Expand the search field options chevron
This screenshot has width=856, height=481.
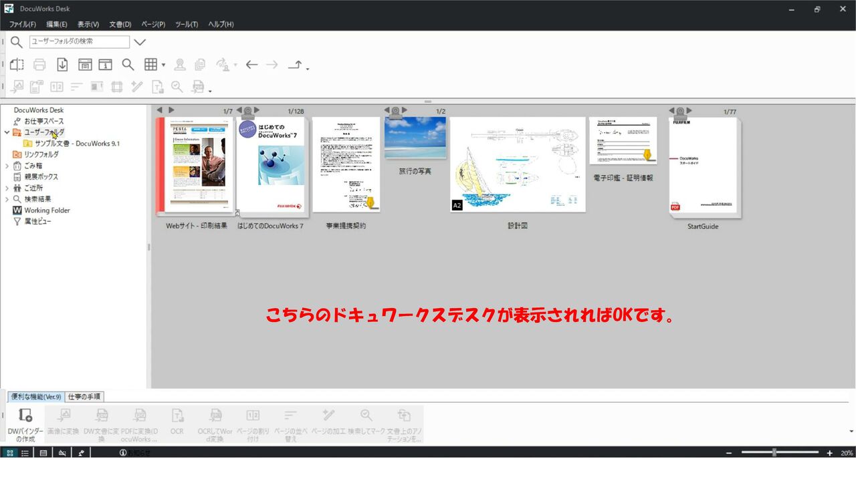click(140, 41)
